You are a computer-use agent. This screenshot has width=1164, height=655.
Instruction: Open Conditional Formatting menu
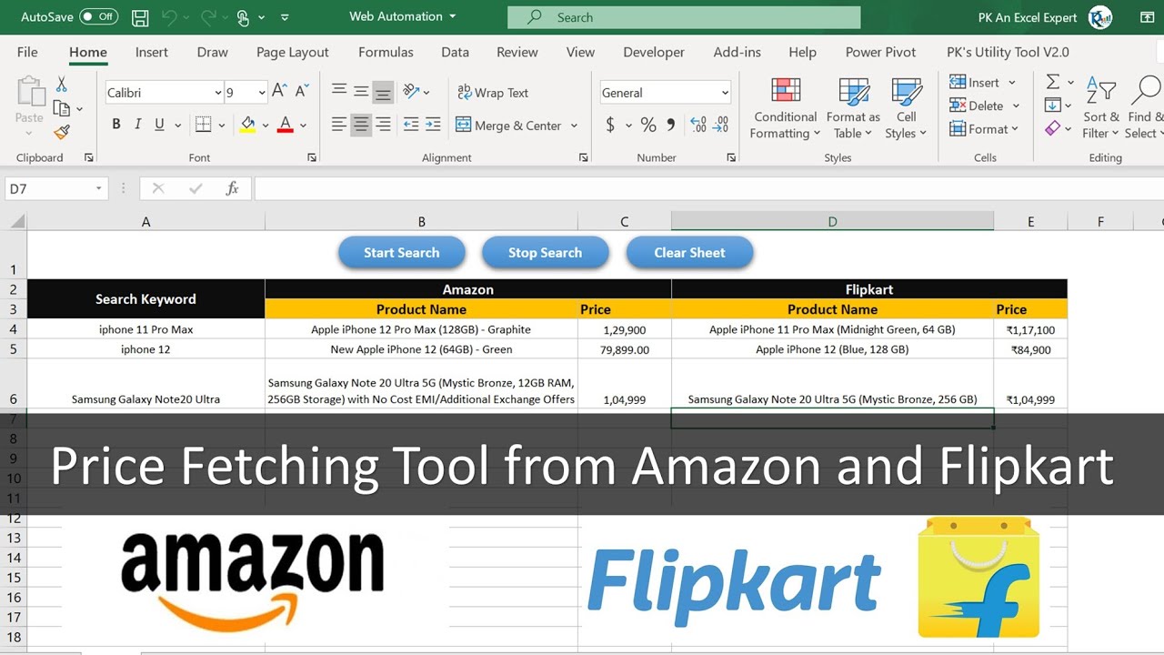(x=786, y=108)
